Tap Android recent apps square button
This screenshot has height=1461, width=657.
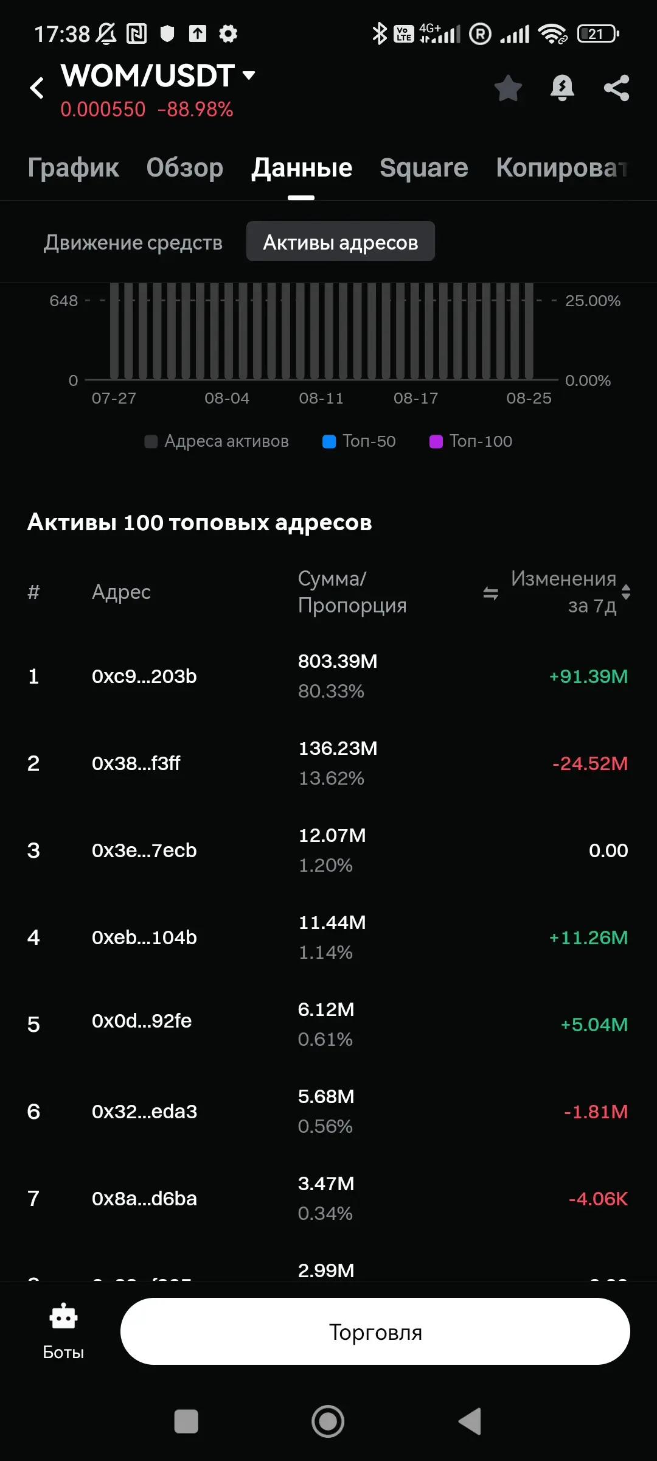(186, 1421)
